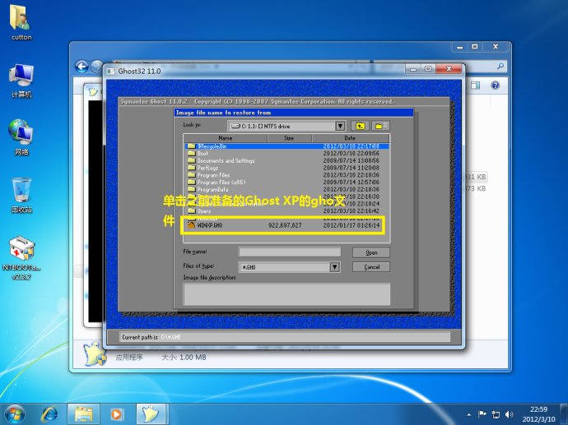Open the 计算机 desktop icon
568x425 pixels.
coord(21,81)
